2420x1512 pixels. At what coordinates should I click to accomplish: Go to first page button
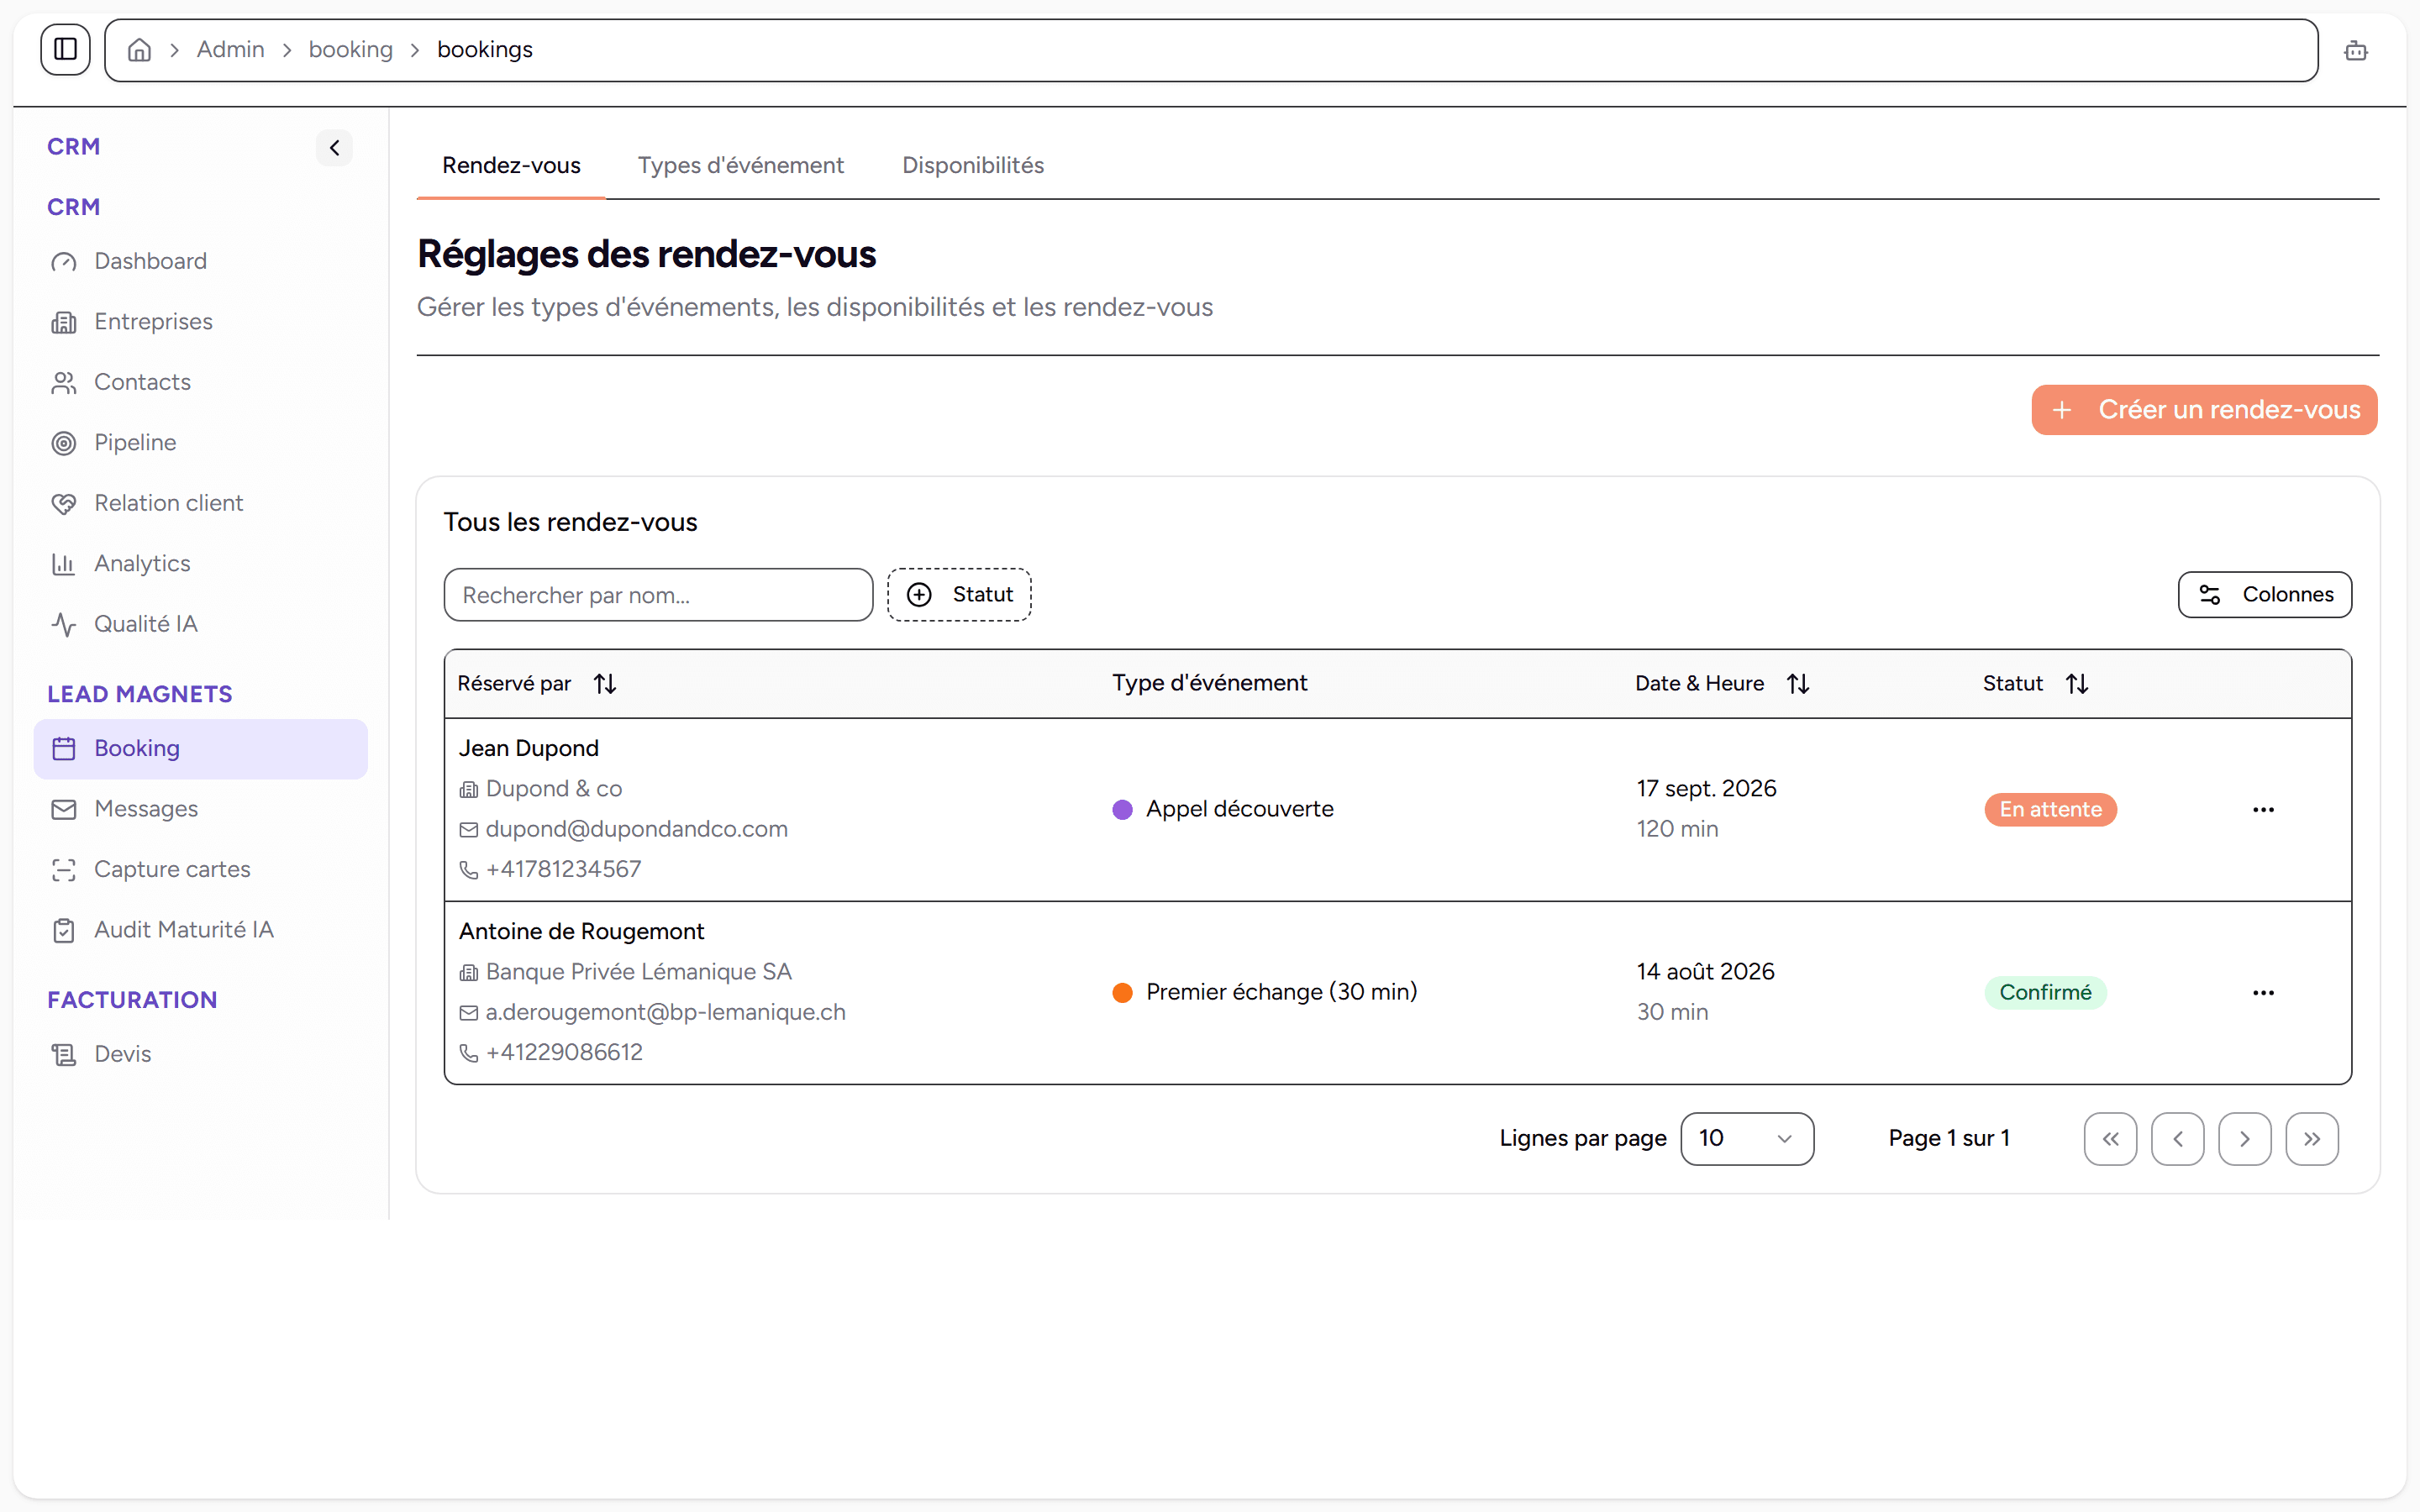click(x=2110, y=1139)
